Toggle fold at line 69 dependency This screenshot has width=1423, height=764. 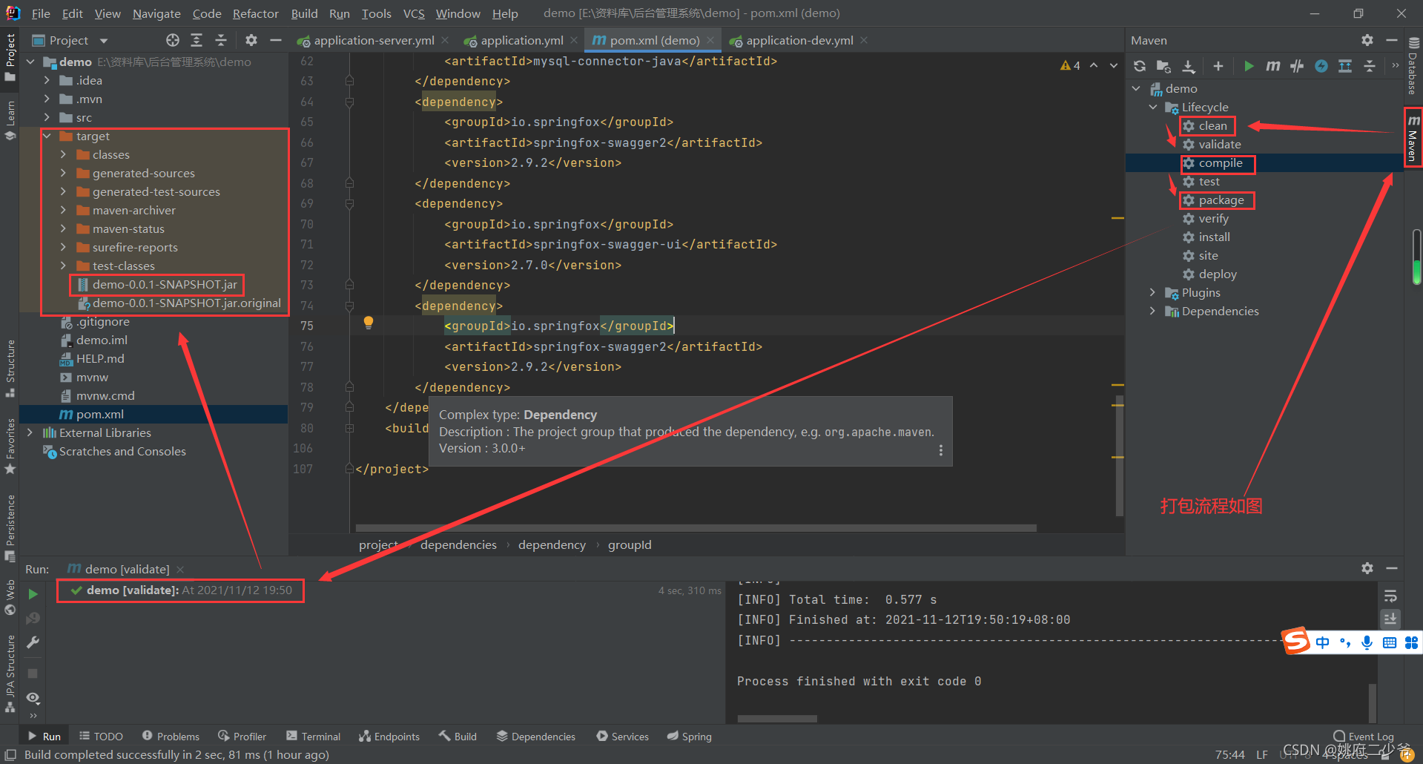[x=349, y=203]
